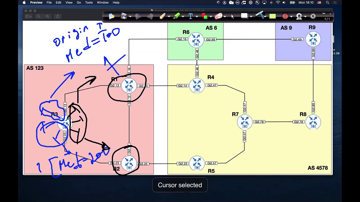Select the cursor pointer tool

click(x=232, y=17)
